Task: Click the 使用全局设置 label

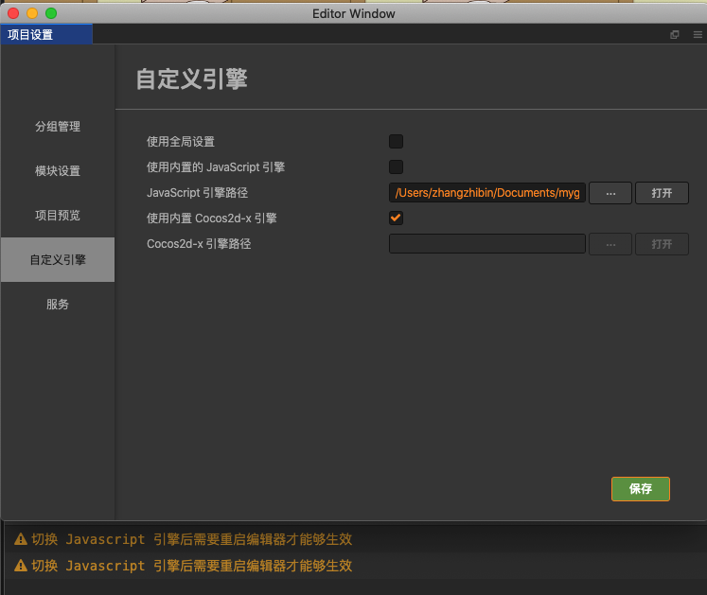Action: (x=181, y=142)
